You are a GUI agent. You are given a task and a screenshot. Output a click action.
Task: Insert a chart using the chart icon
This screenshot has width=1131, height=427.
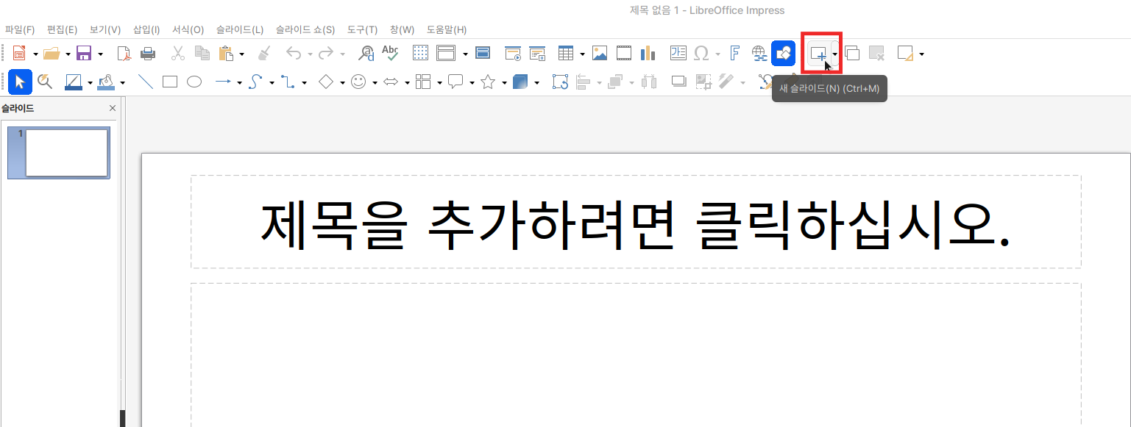[648, 54]
